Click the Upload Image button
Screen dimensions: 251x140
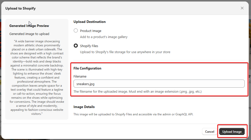(x=232, y=131)
